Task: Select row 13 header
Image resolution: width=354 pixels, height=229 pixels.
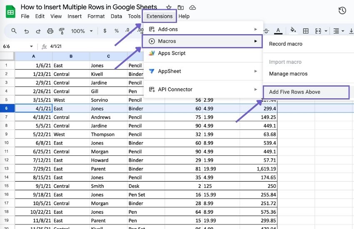Action: [7, 169]
